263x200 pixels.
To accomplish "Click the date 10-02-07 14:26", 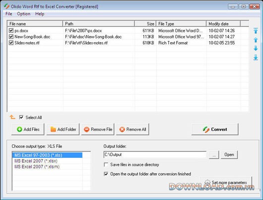I will point(222,31).
